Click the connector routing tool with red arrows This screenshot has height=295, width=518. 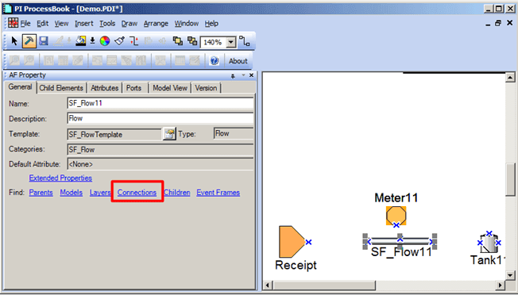pyautogui.click(x=133, y=41)
